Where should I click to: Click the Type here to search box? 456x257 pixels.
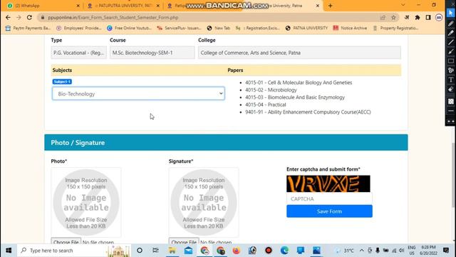coord(74,251)
